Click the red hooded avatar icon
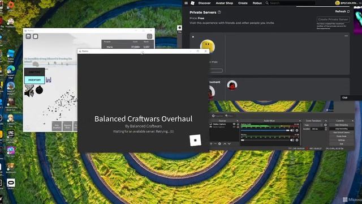 [232, 85]
